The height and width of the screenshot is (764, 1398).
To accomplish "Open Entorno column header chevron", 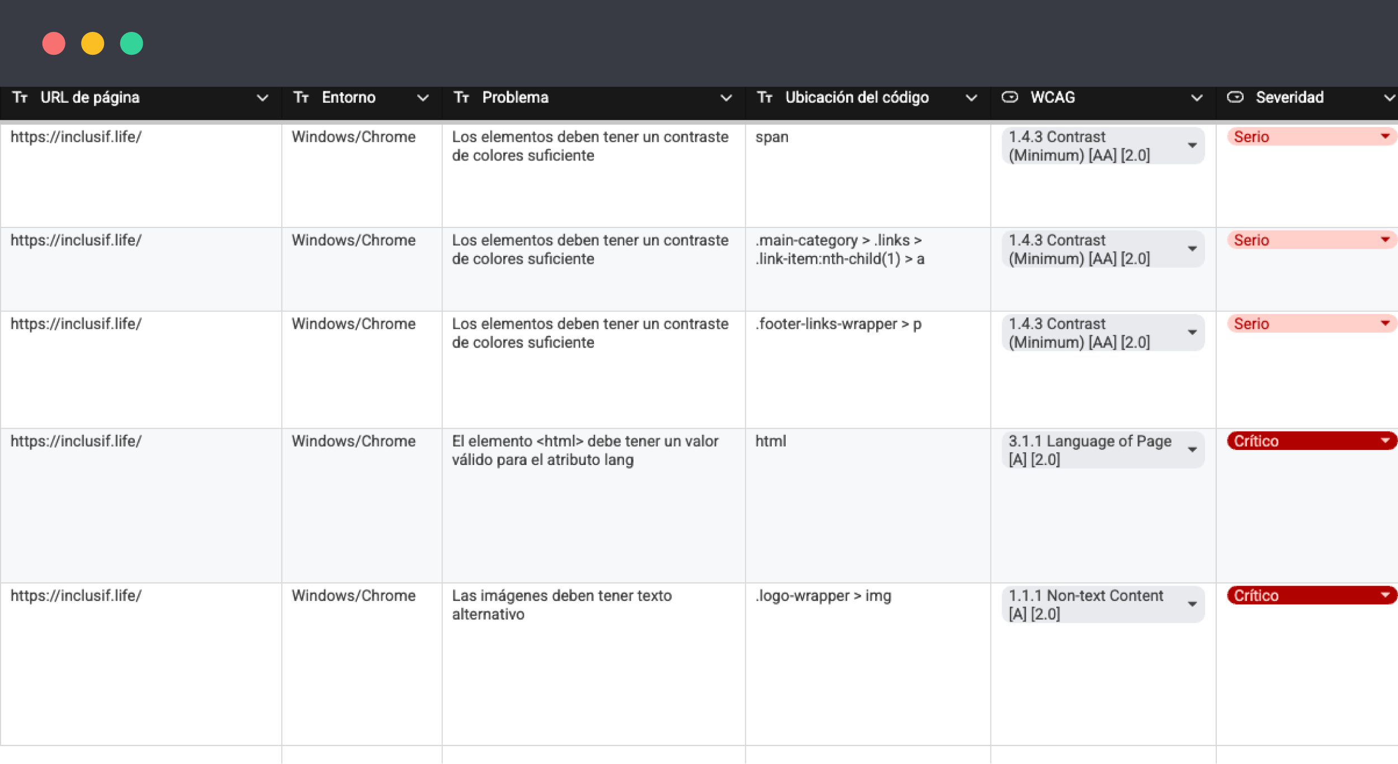I will tap(423, 98).
